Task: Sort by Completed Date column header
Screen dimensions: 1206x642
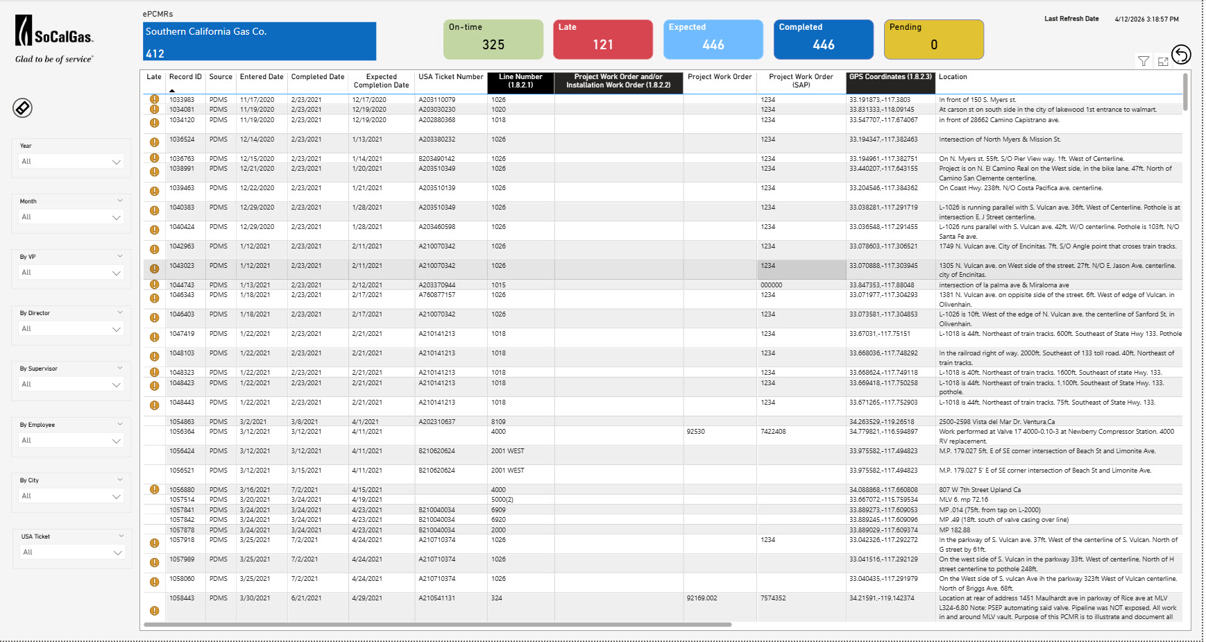Action: pyautogui.click(x=318, y=77)
